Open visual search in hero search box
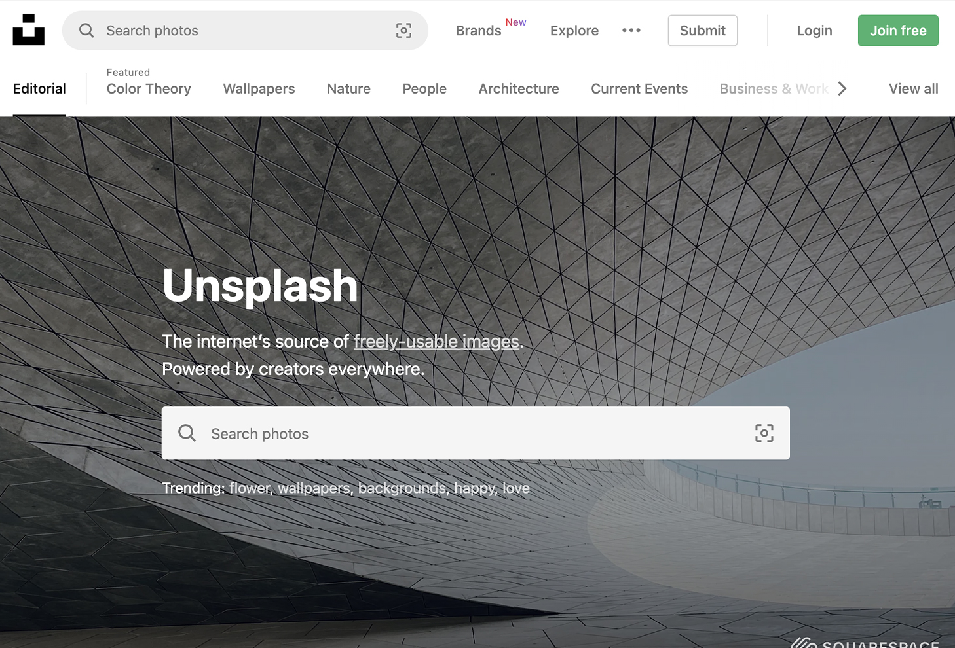This screenshot has width=955, height=648. pos(764,433)
